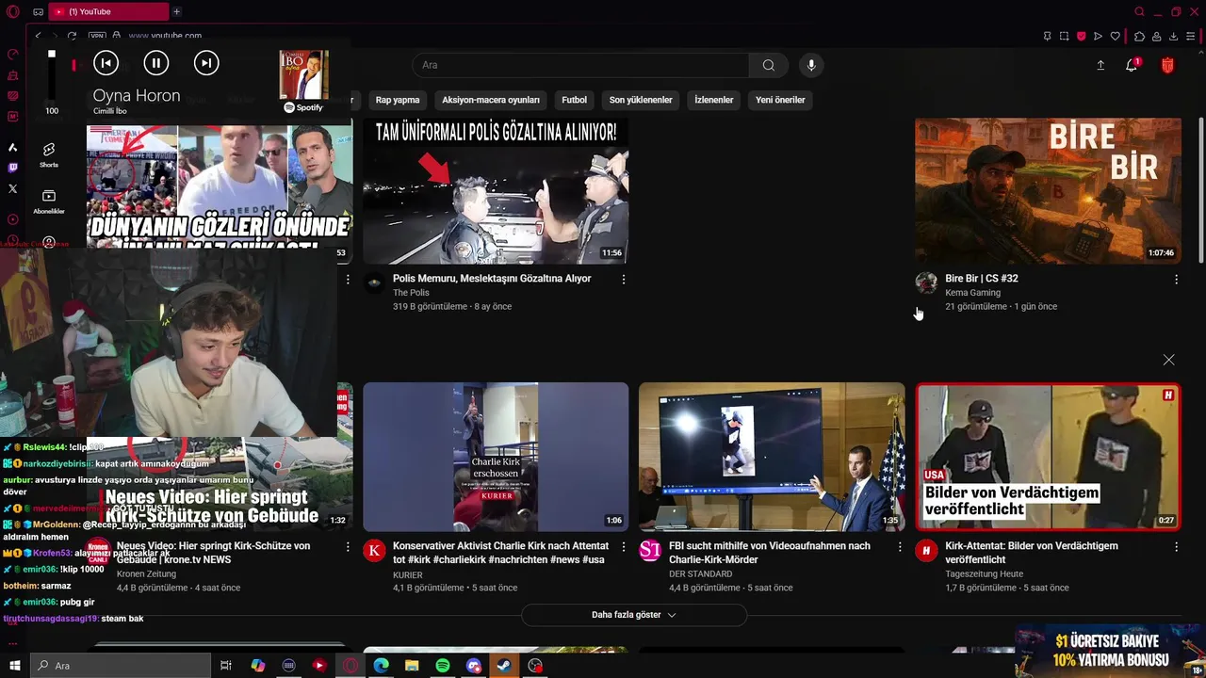
Task: Dismiss the news shelf with X
Action: click(1168, 360)
